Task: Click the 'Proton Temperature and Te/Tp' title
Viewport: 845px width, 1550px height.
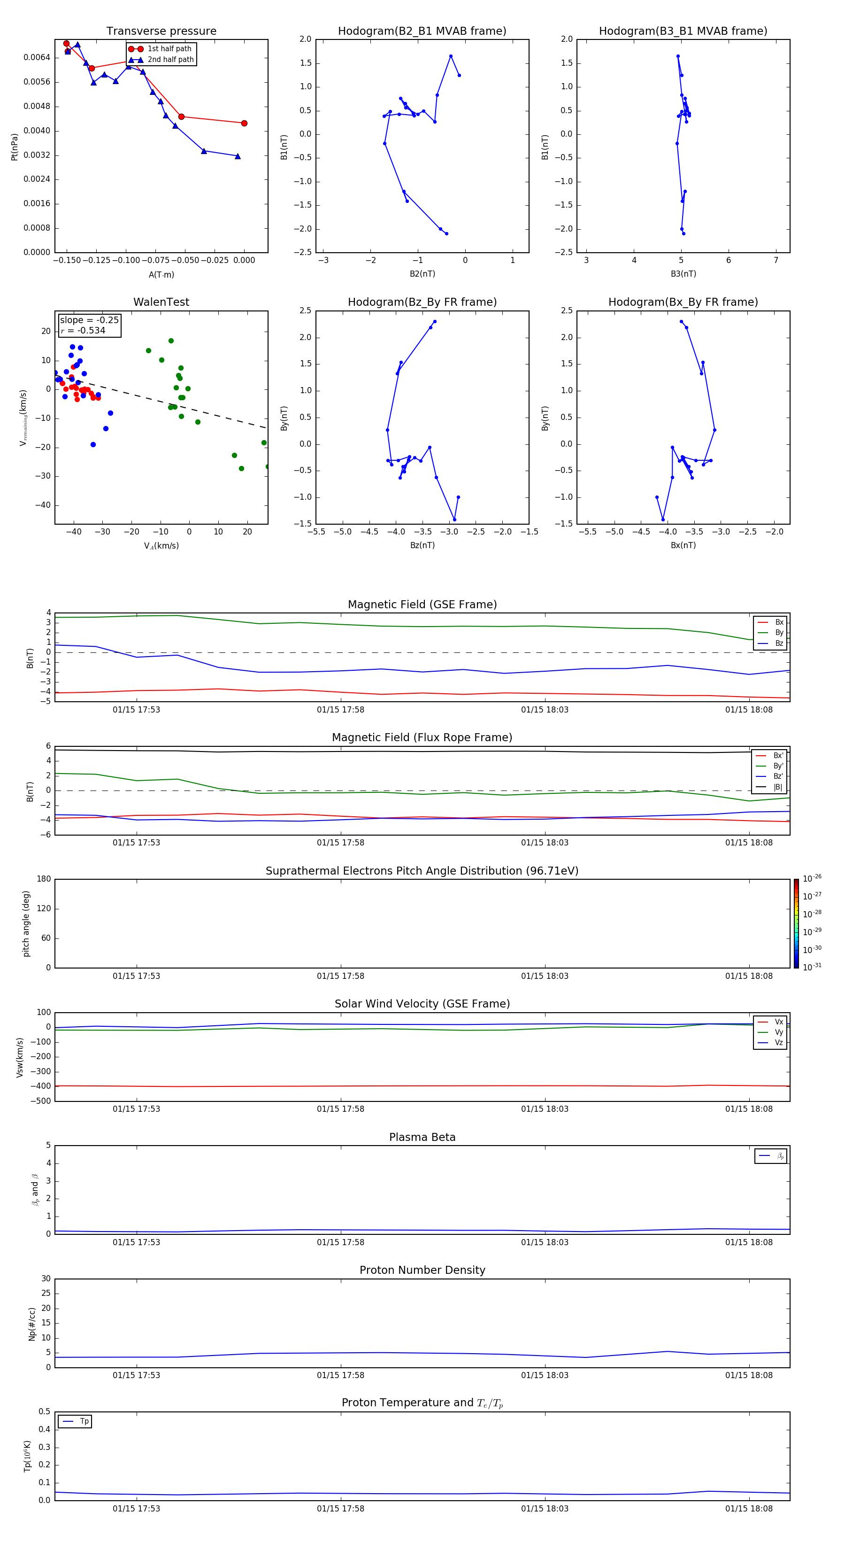Action: point(422,1403)
